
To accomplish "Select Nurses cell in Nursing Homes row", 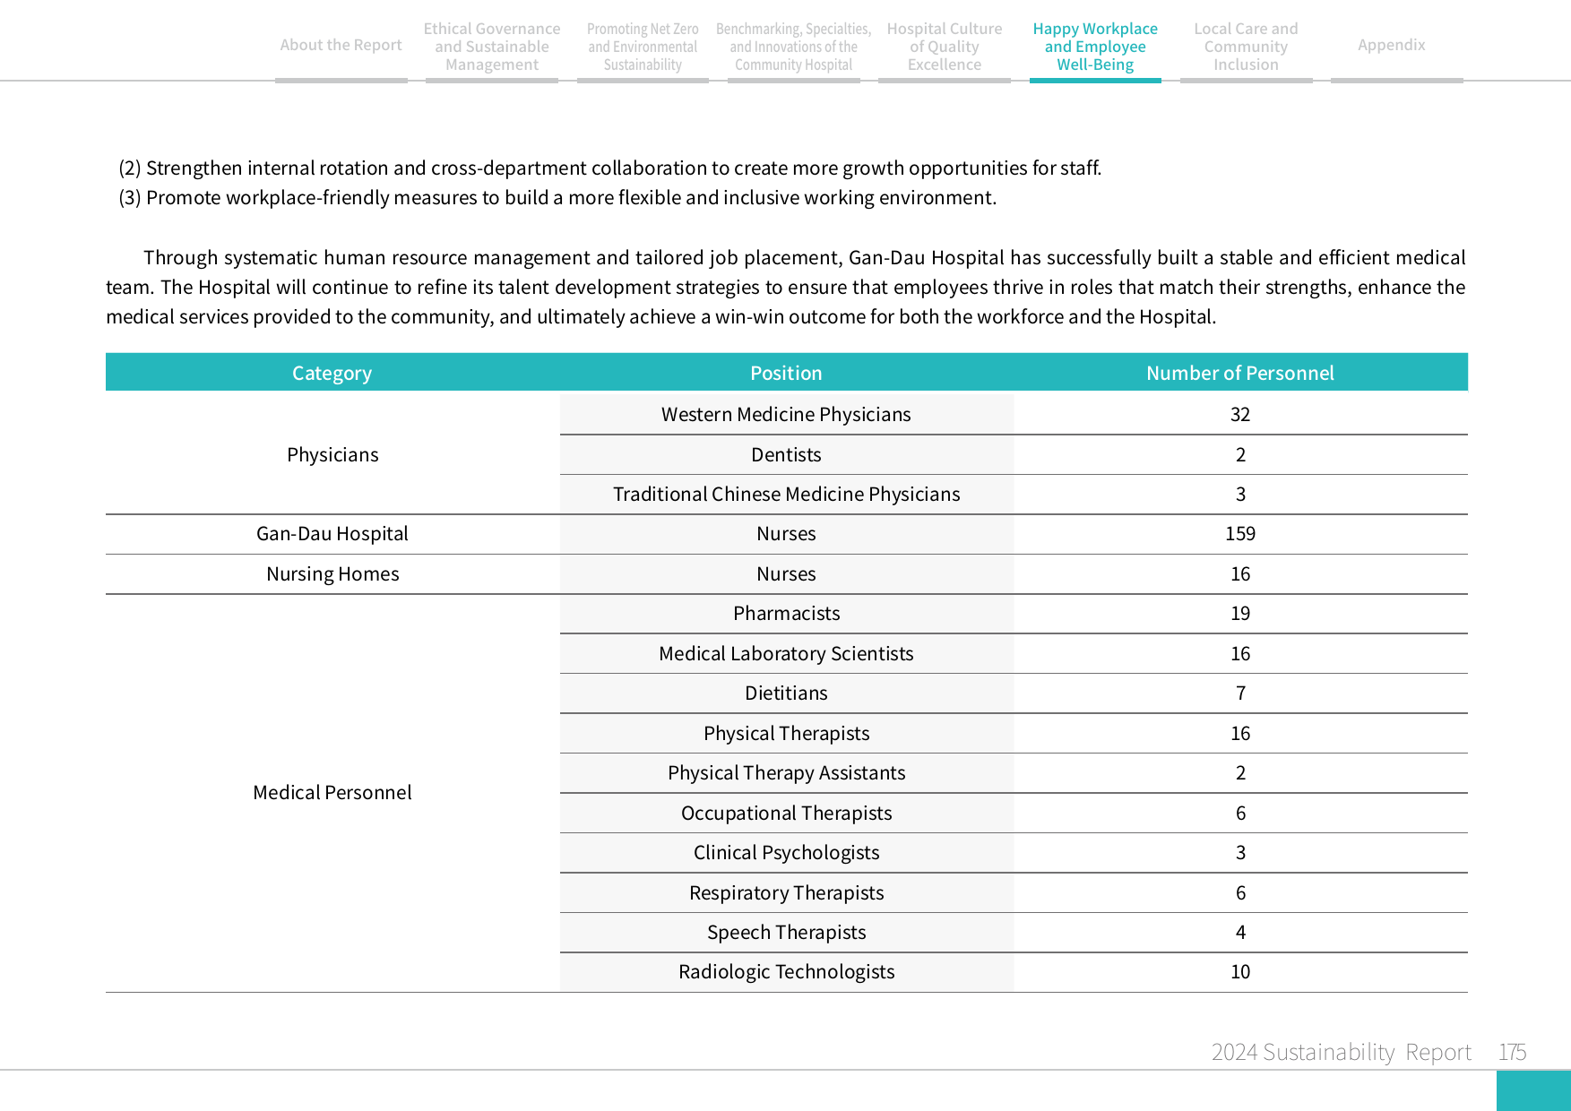I will coord(786,574).
